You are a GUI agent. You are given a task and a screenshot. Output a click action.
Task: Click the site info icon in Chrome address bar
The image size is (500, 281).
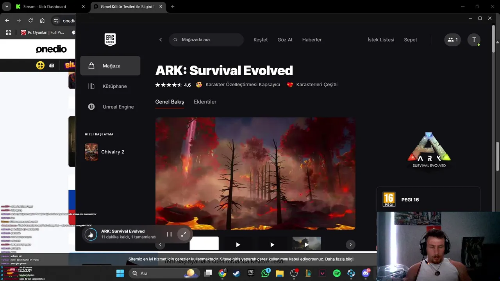[56, 21]
